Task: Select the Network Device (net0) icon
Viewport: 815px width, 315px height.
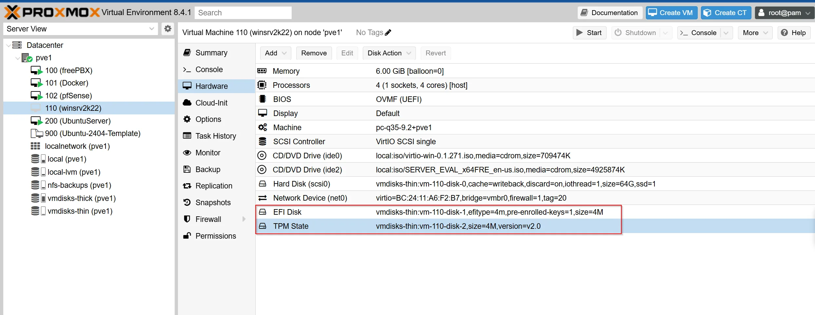Action: (262, 198)
